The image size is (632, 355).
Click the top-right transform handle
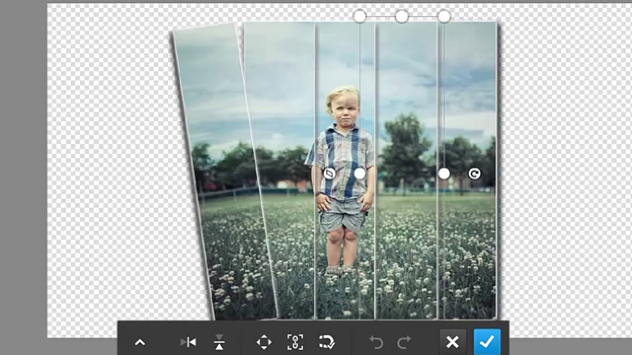click(444, 16)
